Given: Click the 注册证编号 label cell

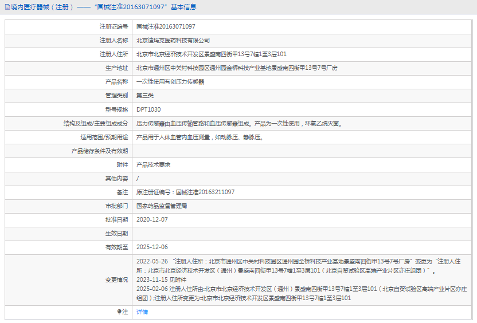Looking at the screenshot, I should click(x=114, y=27).
